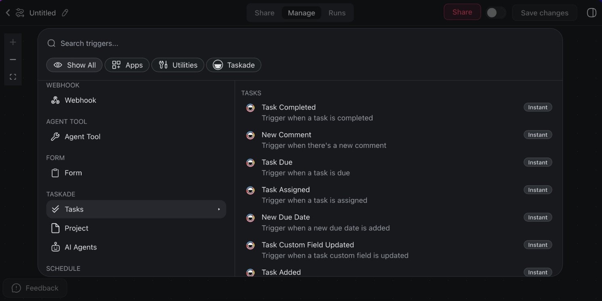
Task: Click the back arrow chevron
Action: click(8, 13)
